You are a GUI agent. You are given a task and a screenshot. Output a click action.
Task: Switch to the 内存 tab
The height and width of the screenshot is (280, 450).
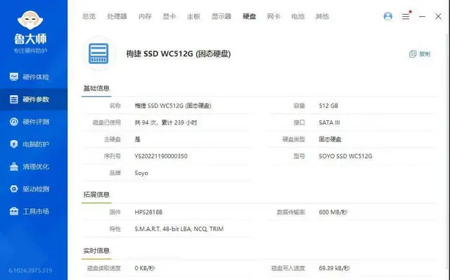145,16
